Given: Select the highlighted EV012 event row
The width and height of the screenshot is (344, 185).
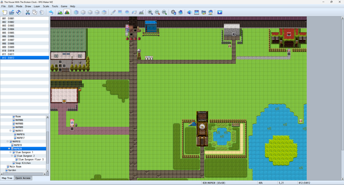Looking at the screenshot, I should [24, 58].
